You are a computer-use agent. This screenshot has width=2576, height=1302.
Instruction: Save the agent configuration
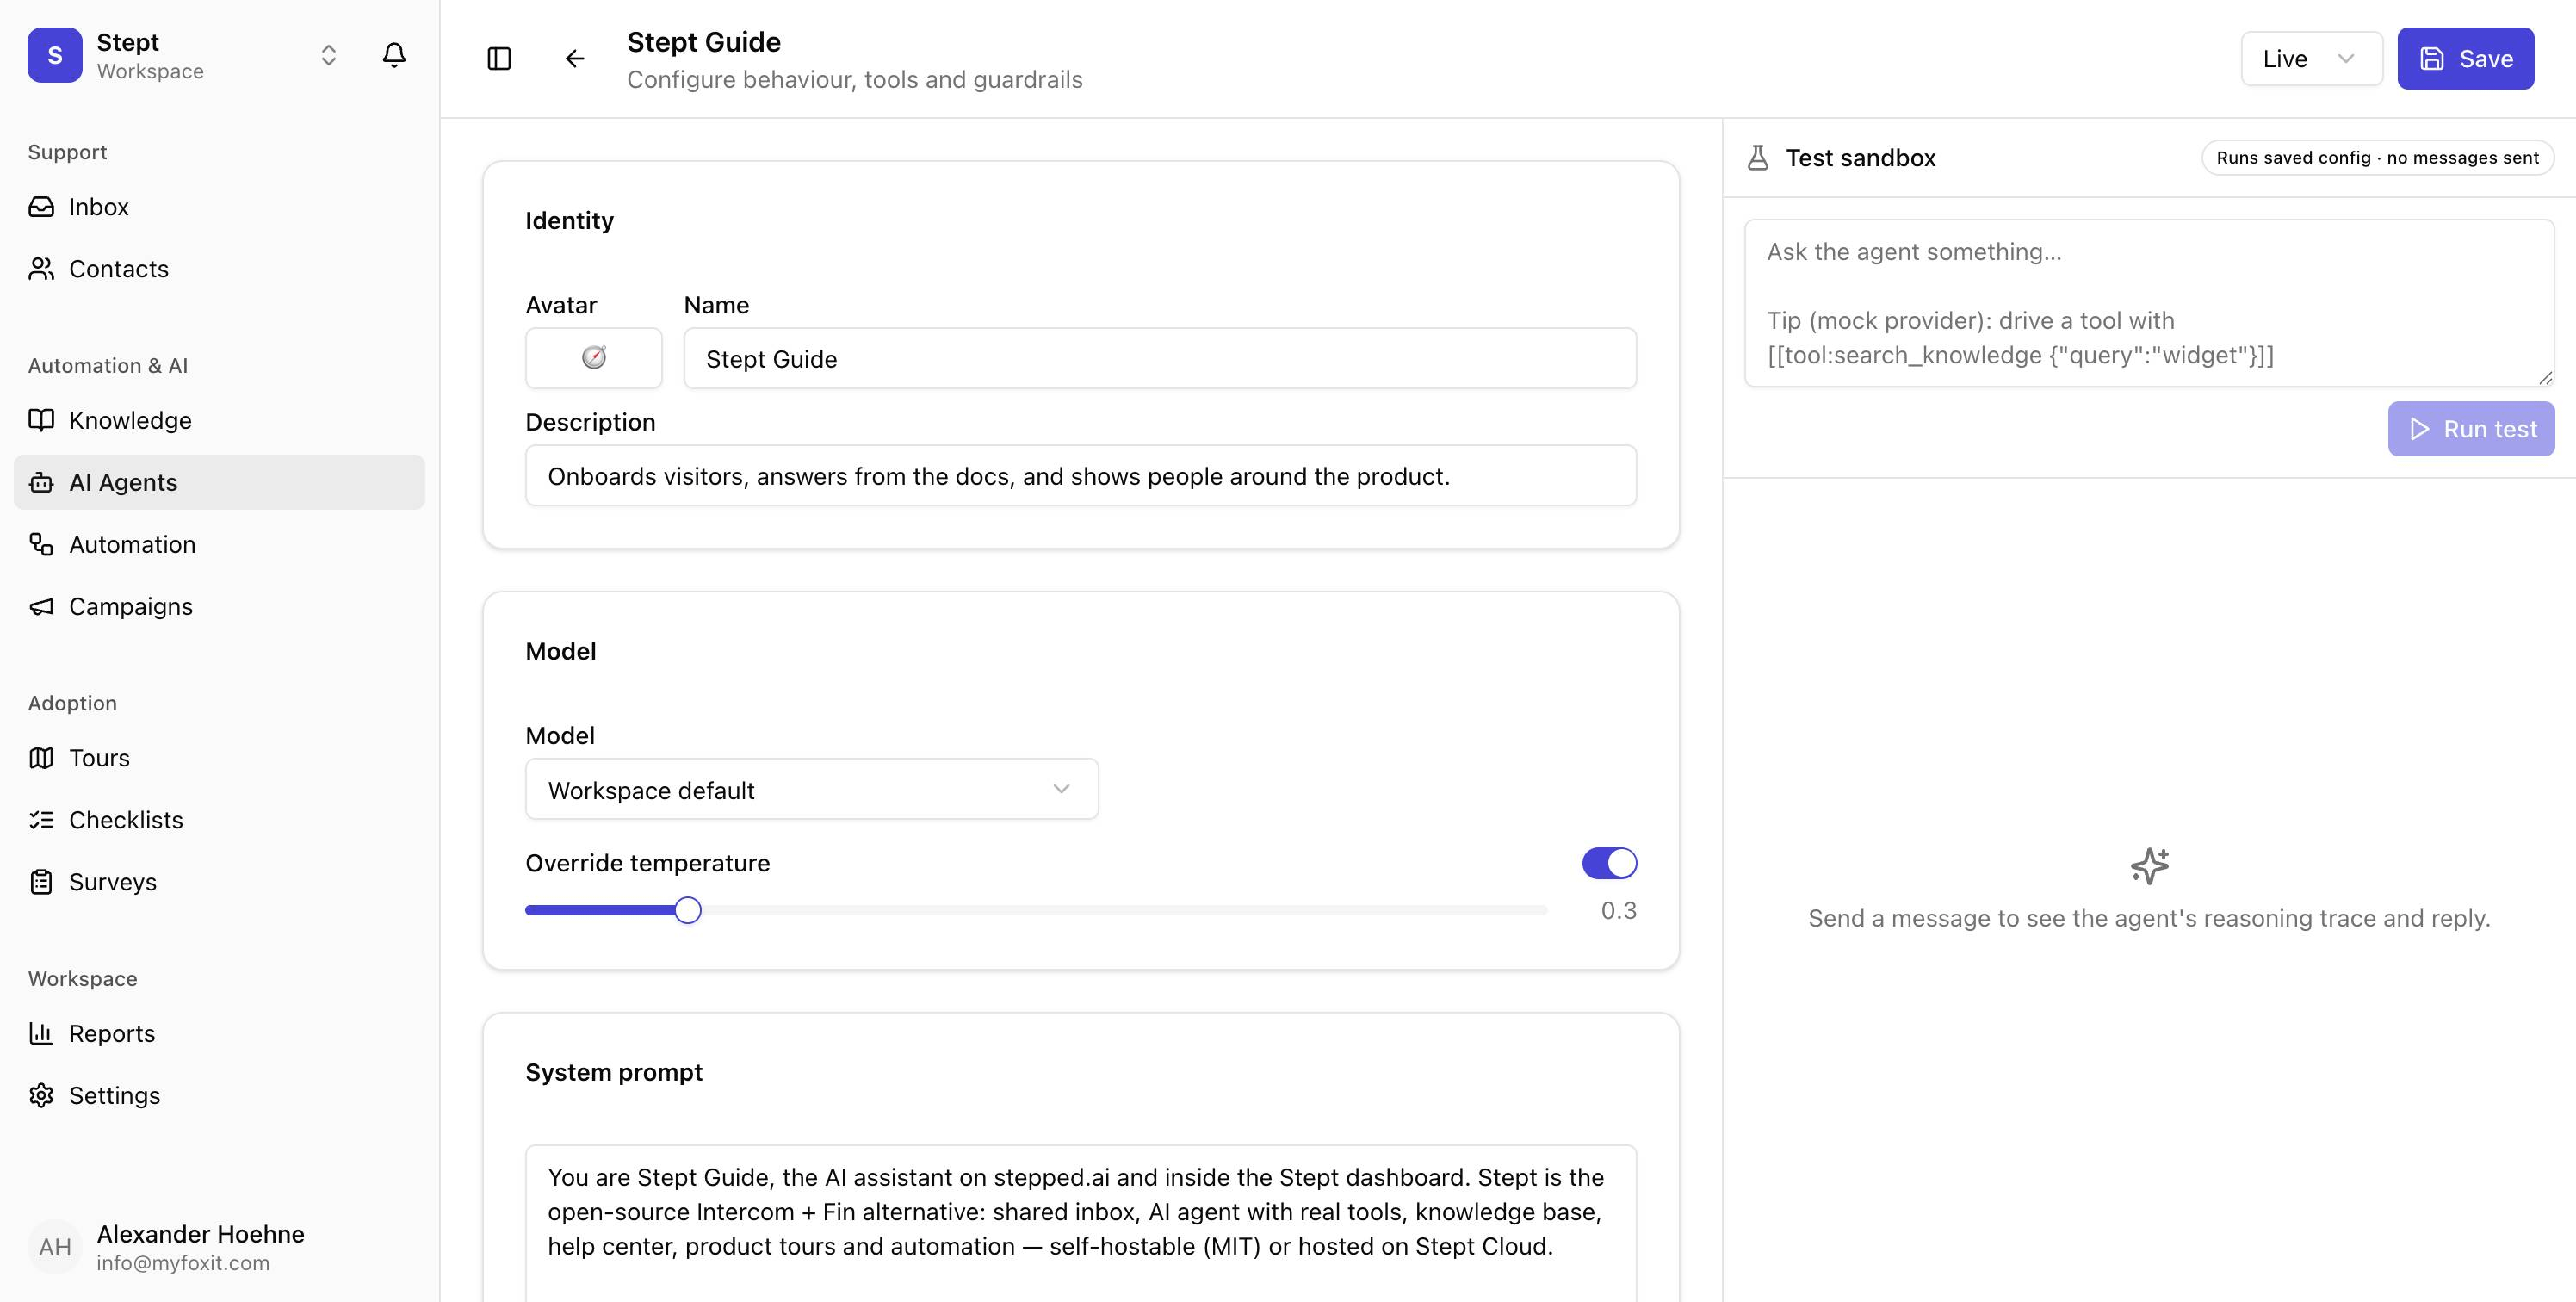tap(2465, 59)
